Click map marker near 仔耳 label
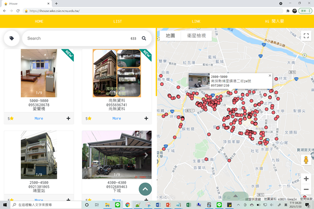The height and width of the screenshot is (209, 314). click(276, 79)
